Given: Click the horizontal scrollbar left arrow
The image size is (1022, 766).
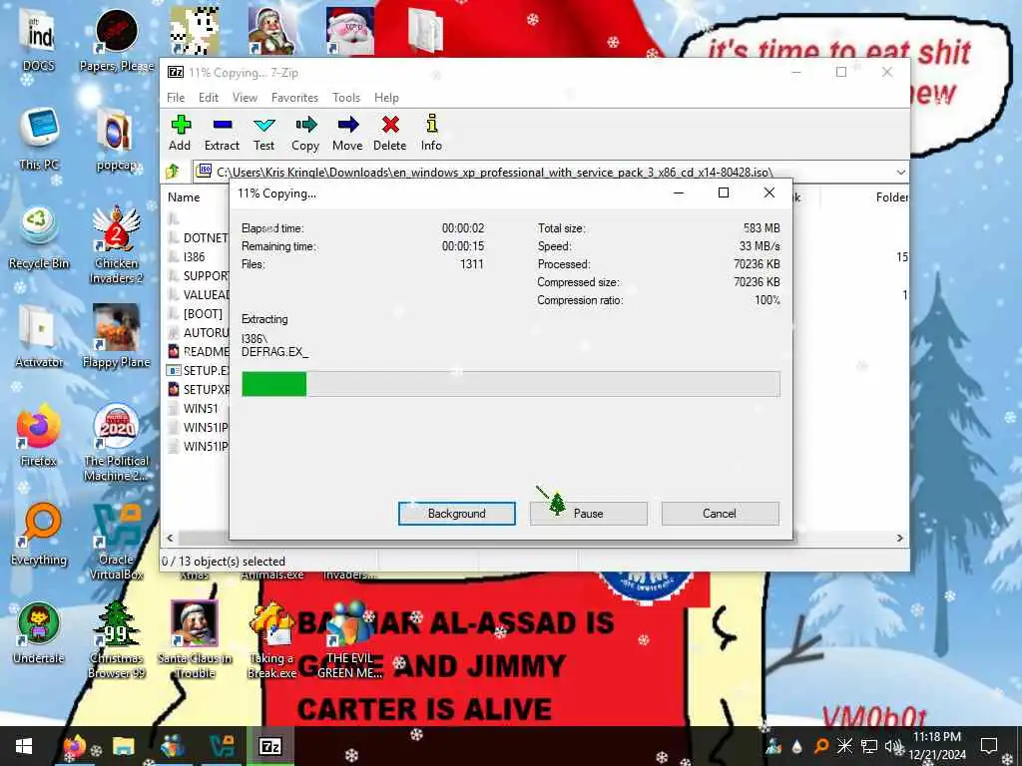Looking at the screenshot, I should pos(171,538).
